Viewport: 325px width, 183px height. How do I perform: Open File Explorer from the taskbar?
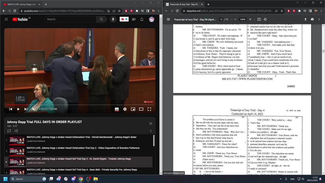pos(95,179)
